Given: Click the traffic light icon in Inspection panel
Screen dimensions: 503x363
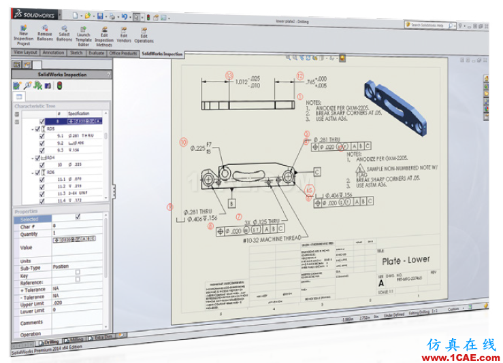Looking at the screenshot, I should [59, 86].
